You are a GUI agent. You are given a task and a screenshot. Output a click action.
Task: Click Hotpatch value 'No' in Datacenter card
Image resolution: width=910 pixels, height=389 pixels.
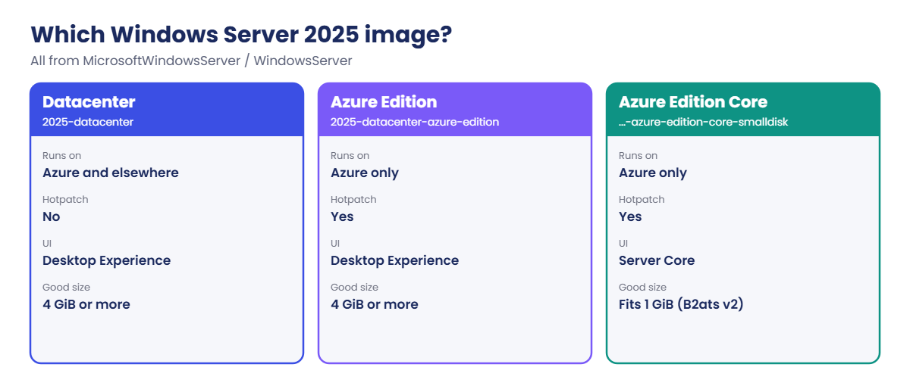(x=52, y=216)
